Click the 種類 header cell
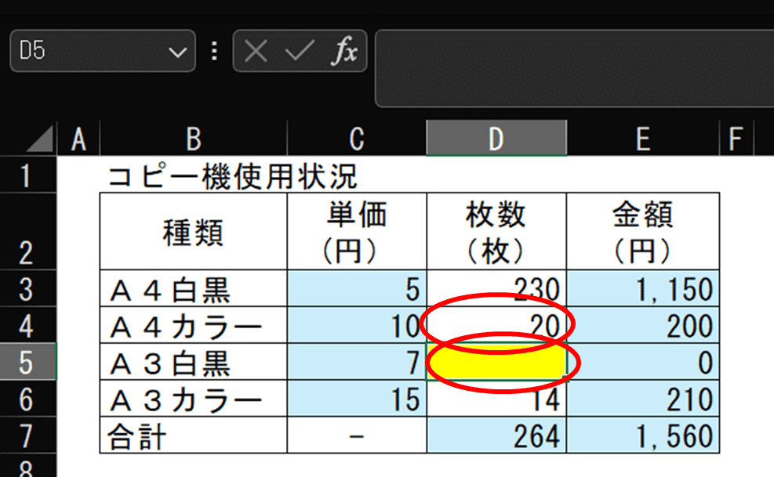Viewport: 774px width, 477px height. coord(194,231)
